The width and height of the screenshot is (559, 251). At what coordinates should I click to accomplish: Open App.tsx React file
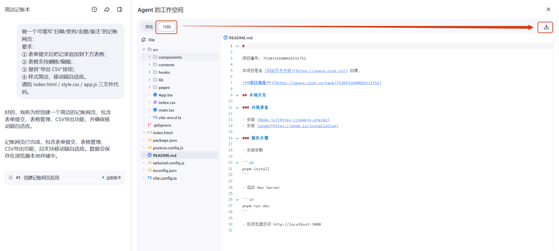pyautogui.click(x=166, y=95)
